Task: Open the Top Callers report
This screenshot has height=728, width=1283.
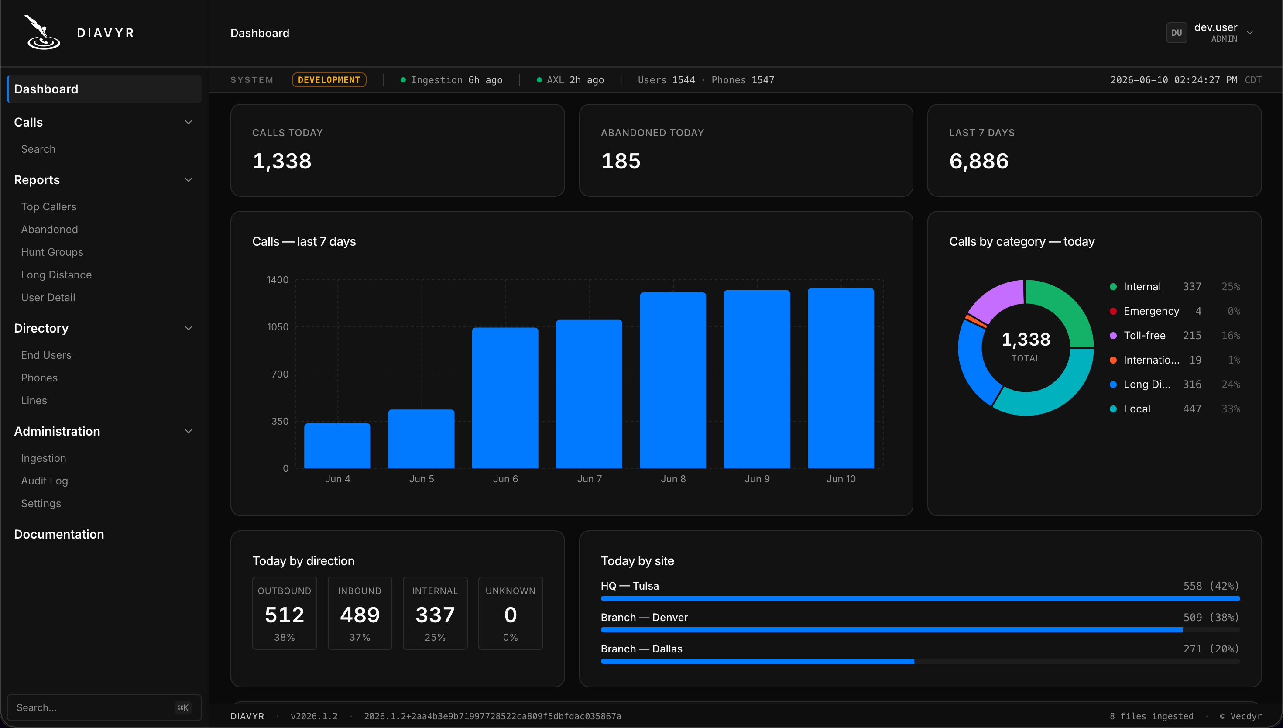Action: click(x=48, y=206)
